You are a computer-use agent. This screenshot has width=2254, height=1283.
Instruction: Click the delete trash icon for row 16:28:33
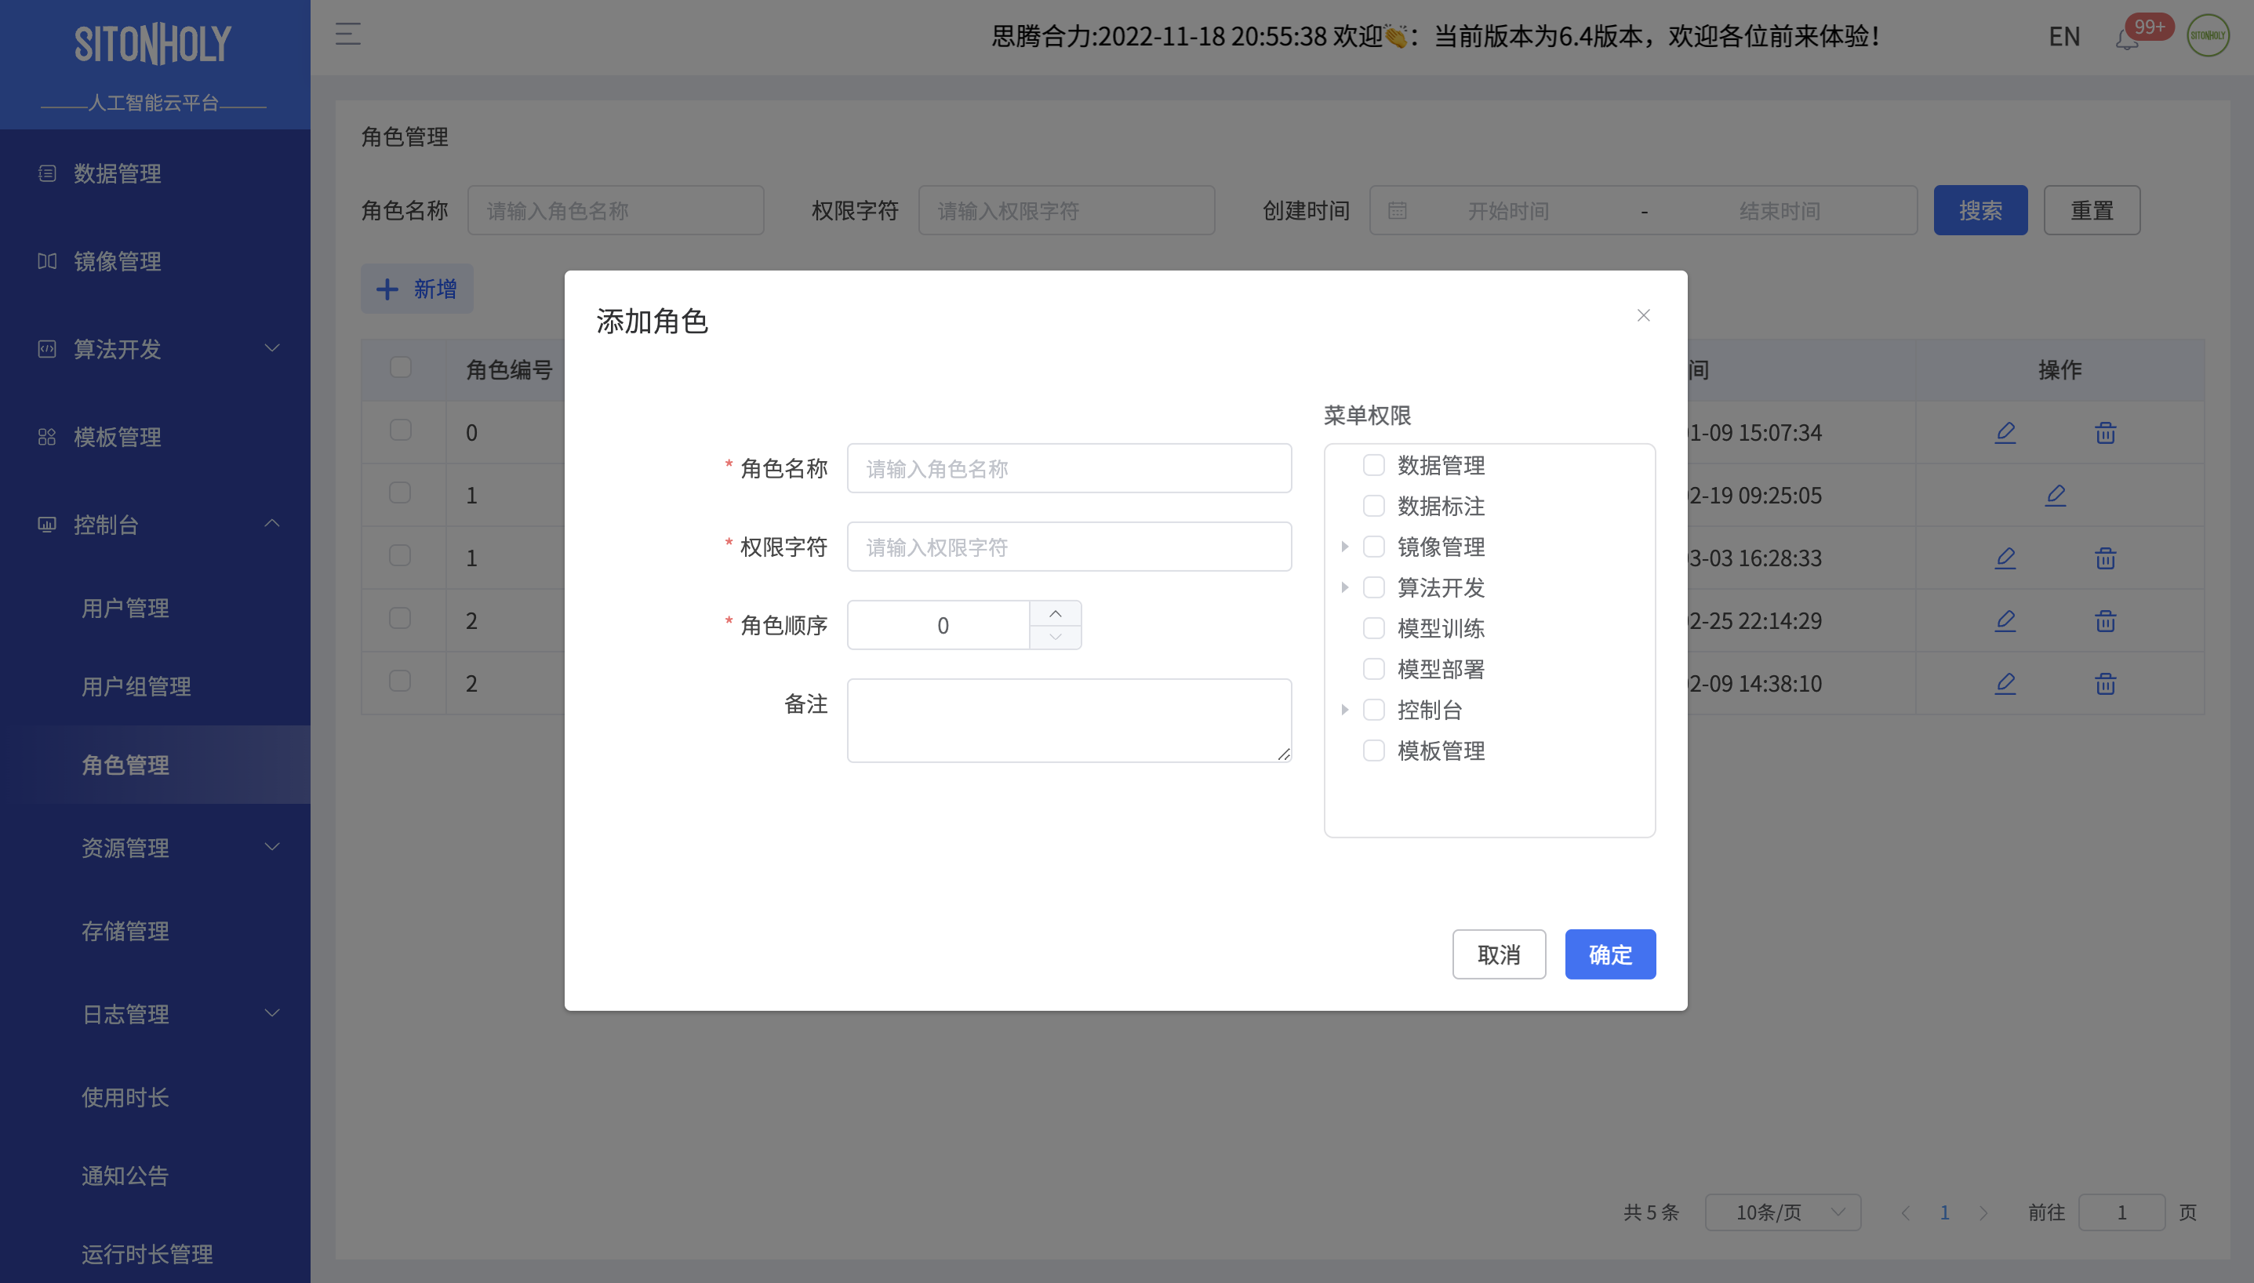click(2105, 558)
